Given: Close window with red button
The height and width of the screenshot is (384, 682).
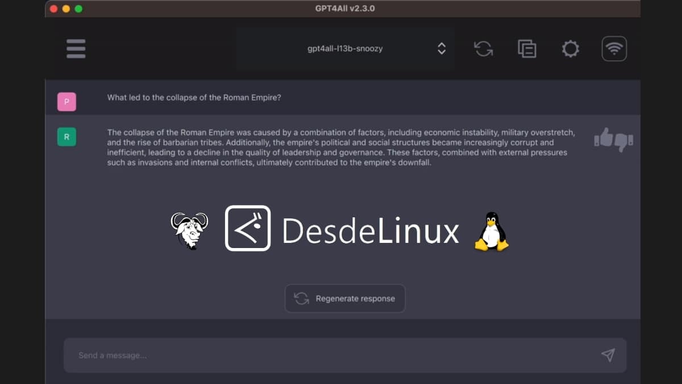Looking at the screenshot, I should [x=54, y=9].
